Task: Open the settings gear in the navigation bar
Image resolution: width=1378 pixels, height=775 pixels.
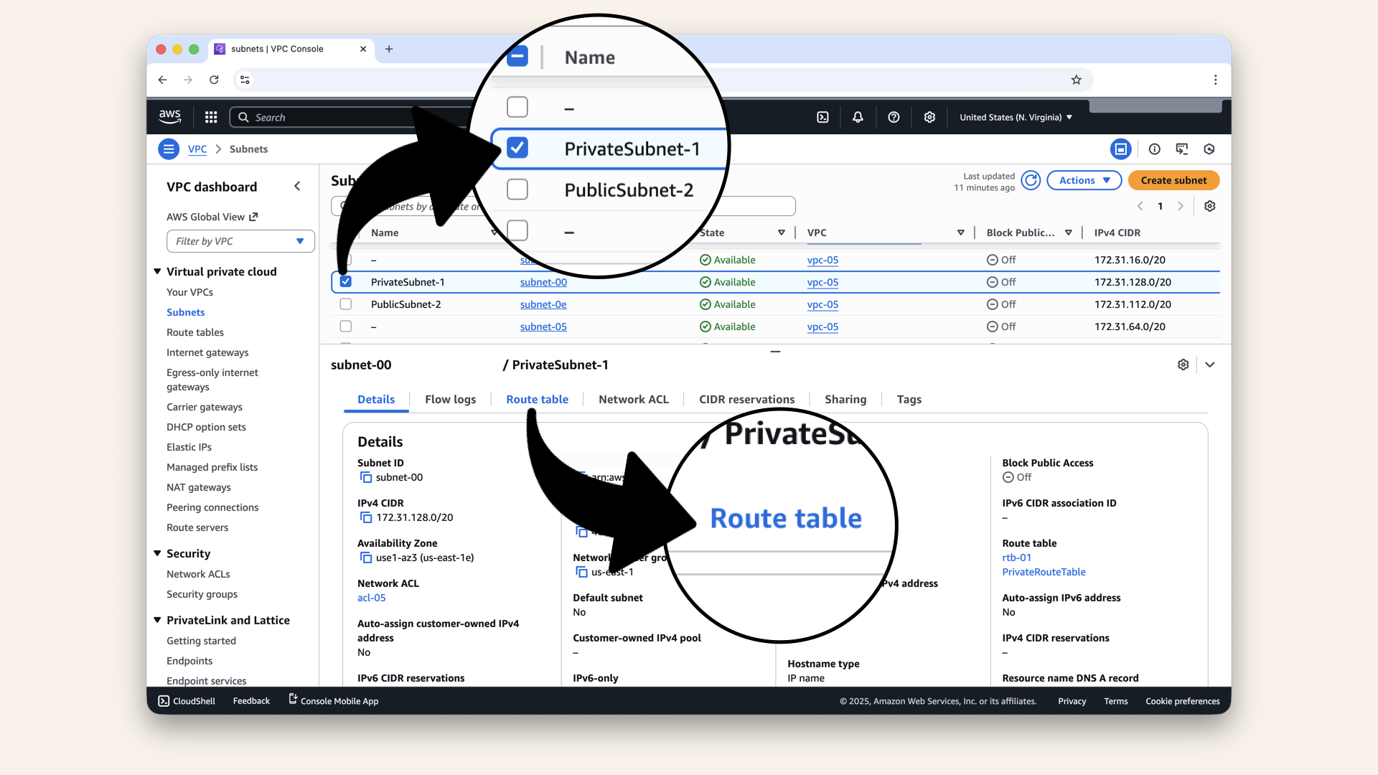Action: coord(929,117)
